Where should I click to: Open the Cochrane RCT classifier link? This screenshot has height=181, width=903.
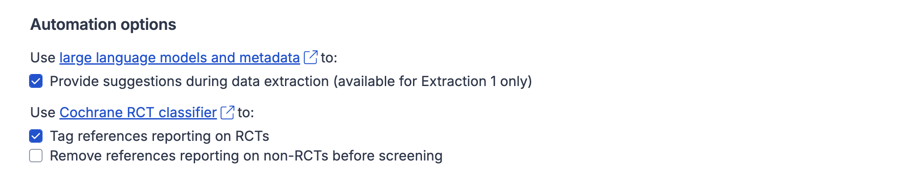pos(138,113)
